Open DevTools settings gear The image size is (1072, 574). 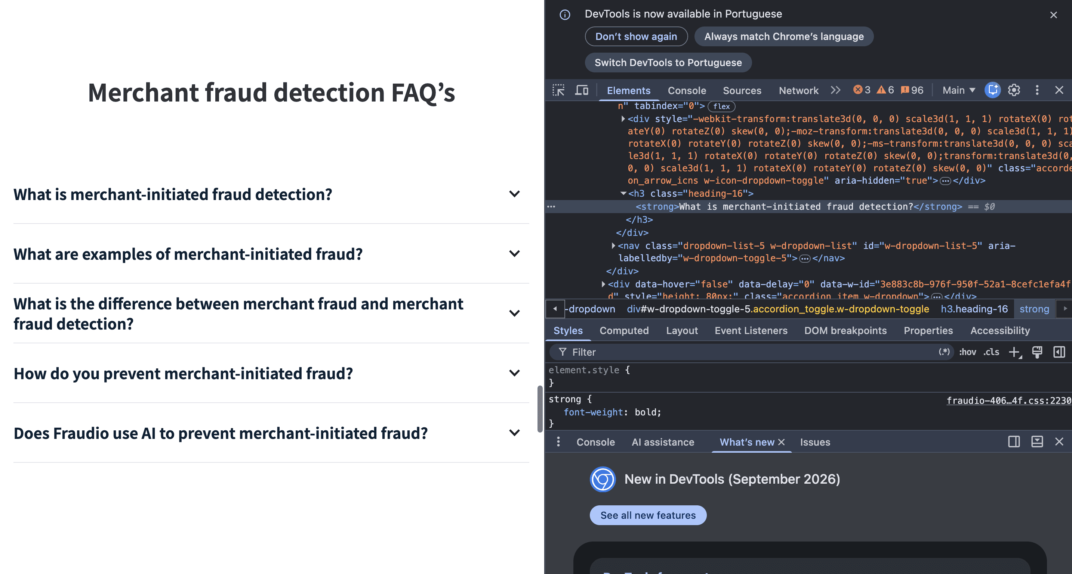[x=1014, y=90]
